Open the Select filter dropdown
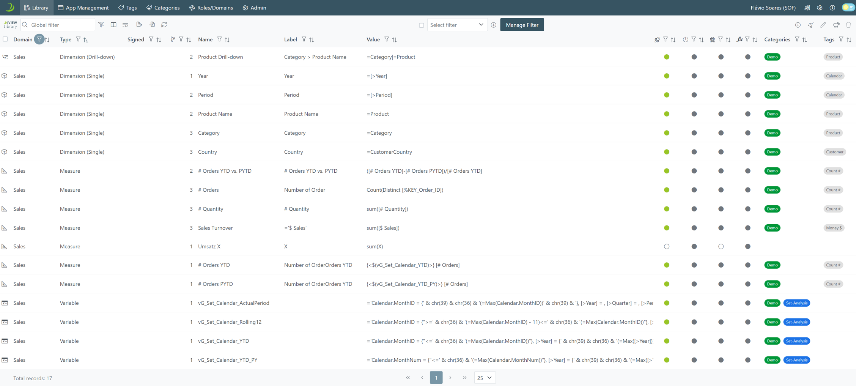The image size is (856, 386). (457, 24)
